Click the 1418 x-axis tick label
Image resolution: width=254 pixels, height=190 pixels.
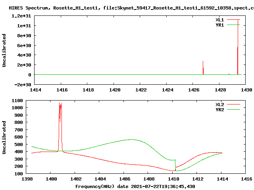[x=88, y=90]
